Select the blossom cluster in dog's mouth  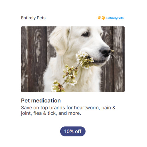(x=84, y=60)
